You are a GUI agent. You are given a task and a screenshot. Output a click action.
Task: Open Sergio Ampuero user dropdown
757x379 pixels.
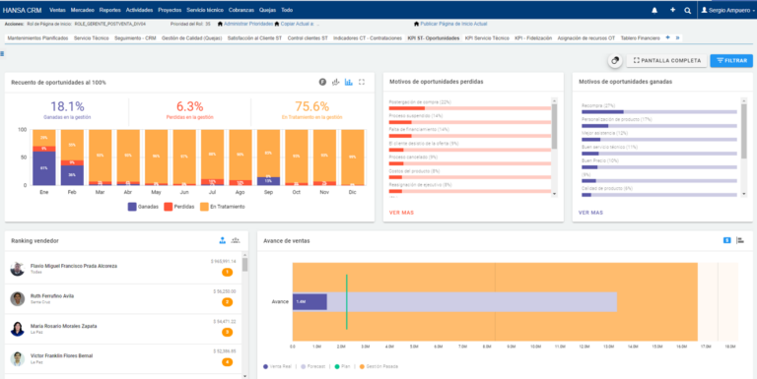tap(727, 10)
